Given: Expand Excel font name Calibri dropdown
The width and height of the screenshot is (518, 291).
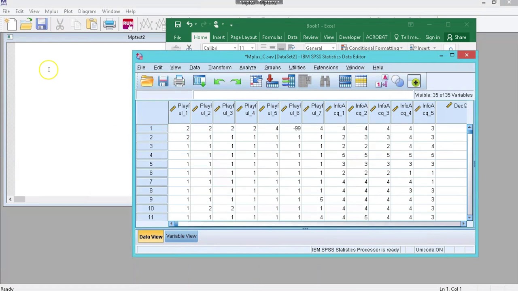Looking at the screenshot, I should point(235,48).
